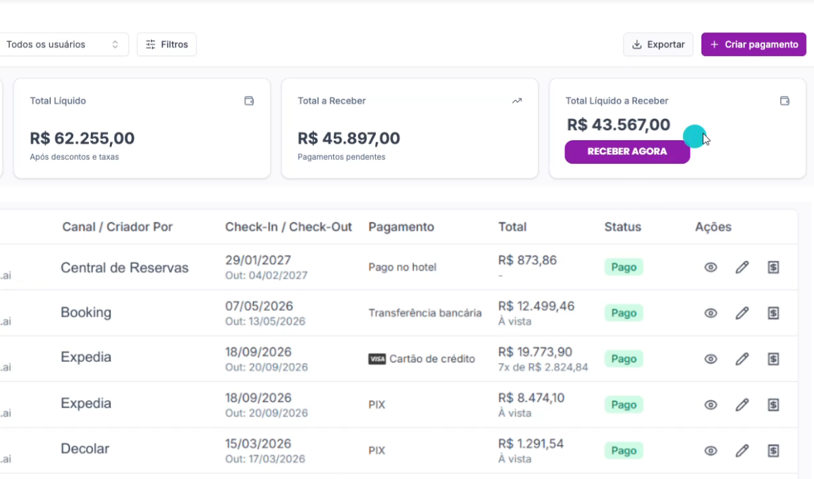Open the receipt icon for Expedia R$ 19.773,90
This screenshot has width=814, height=479.
pyautogui.click(x=773, y=358)
